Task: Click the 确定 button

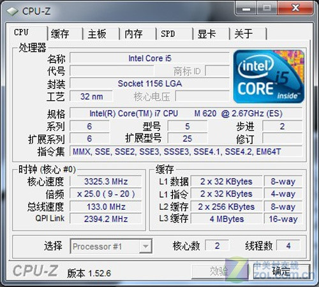Action: click(x=281, y=271)
